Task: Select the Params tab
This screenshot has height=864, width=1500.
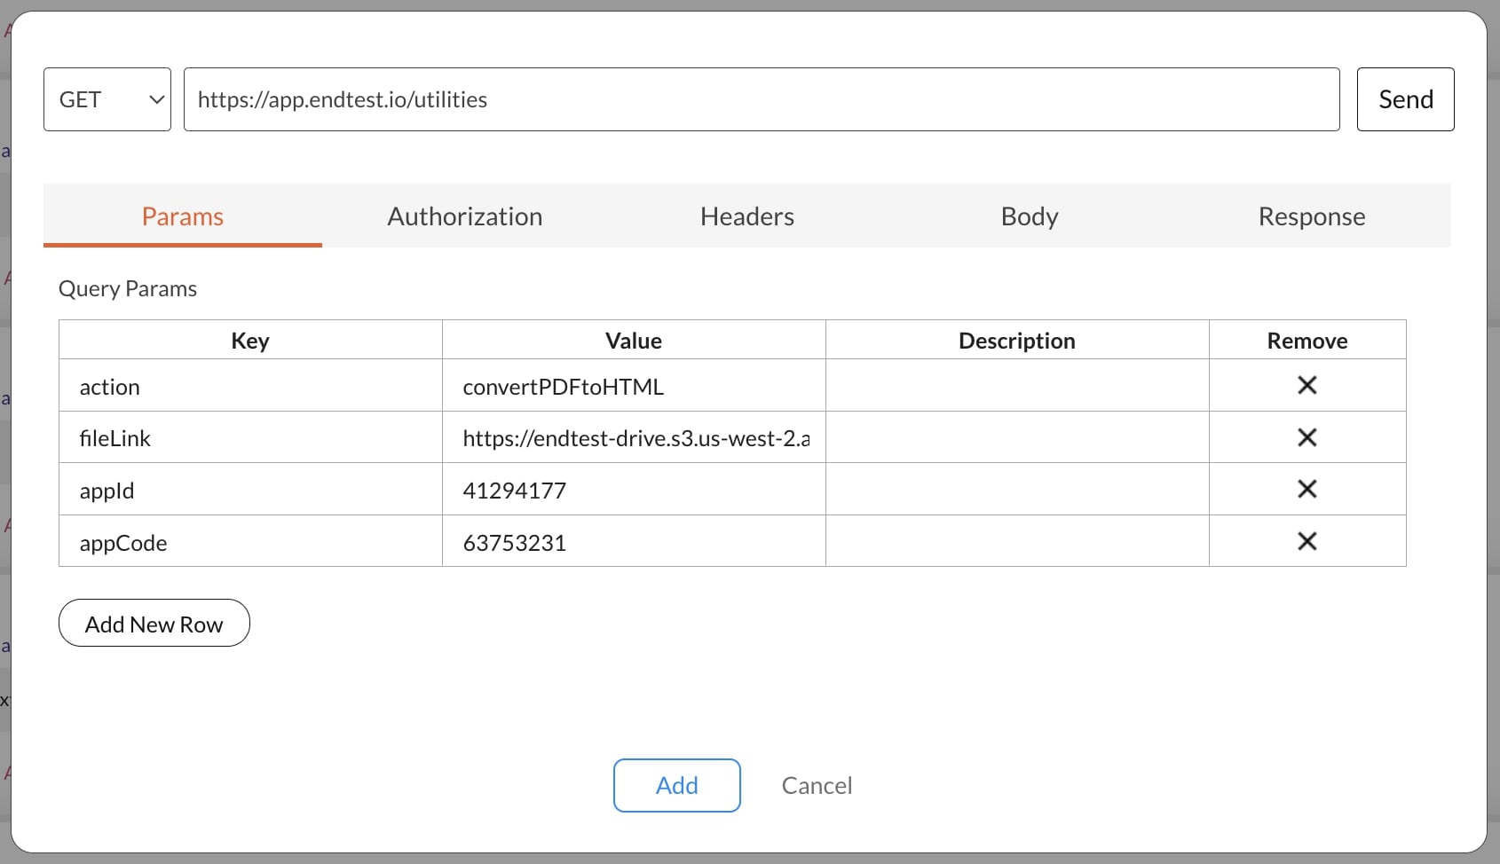Action: coord(182,216)
